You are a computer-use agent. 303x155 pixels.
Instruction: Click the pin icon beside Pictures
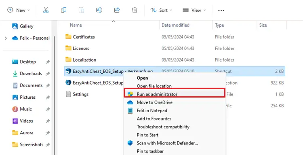coord(48,98)
